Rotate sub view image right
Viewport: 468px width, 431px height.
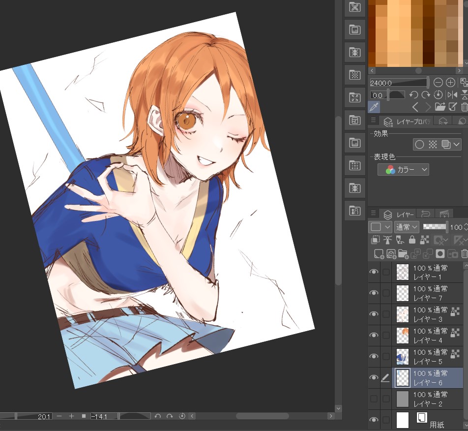(x=426, y=95)
